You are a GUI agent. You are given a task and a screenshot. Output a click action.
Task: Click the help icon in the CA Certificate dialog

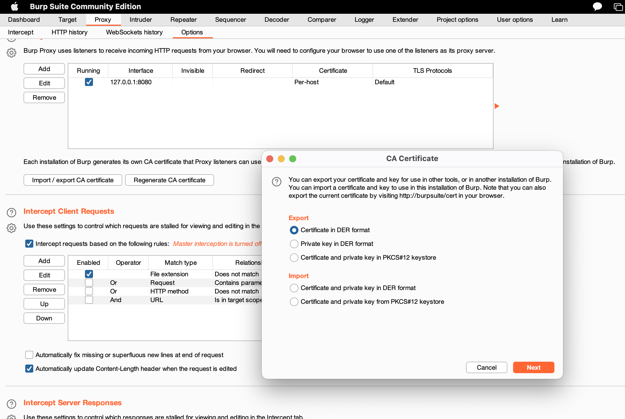pyautogui.click(x=276, y=181)
